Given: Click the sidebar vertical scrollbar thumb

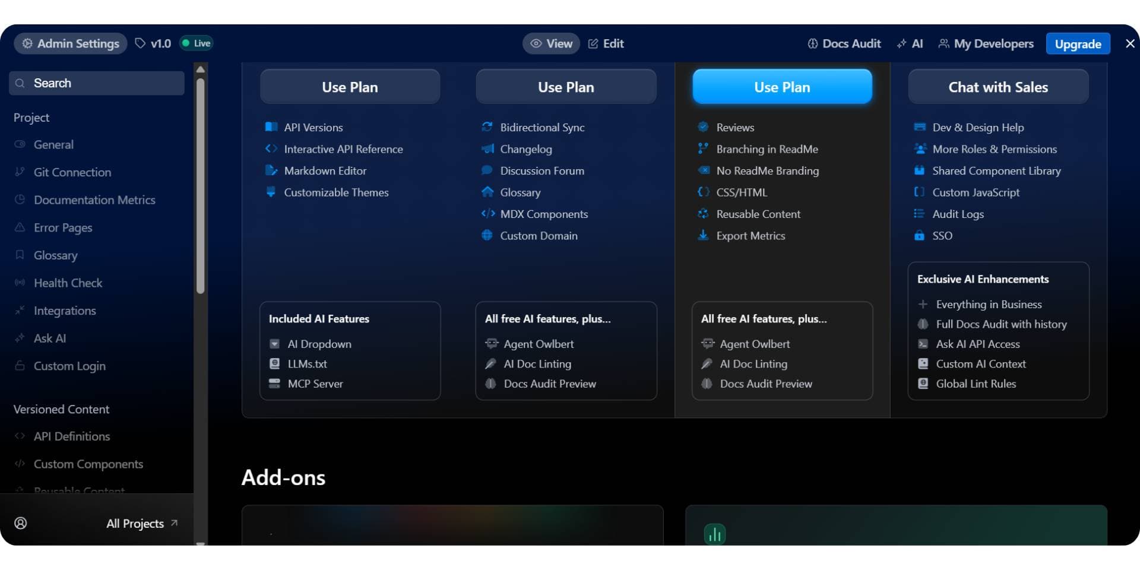Looking at the screenshot, I should (x=201, y=185).
